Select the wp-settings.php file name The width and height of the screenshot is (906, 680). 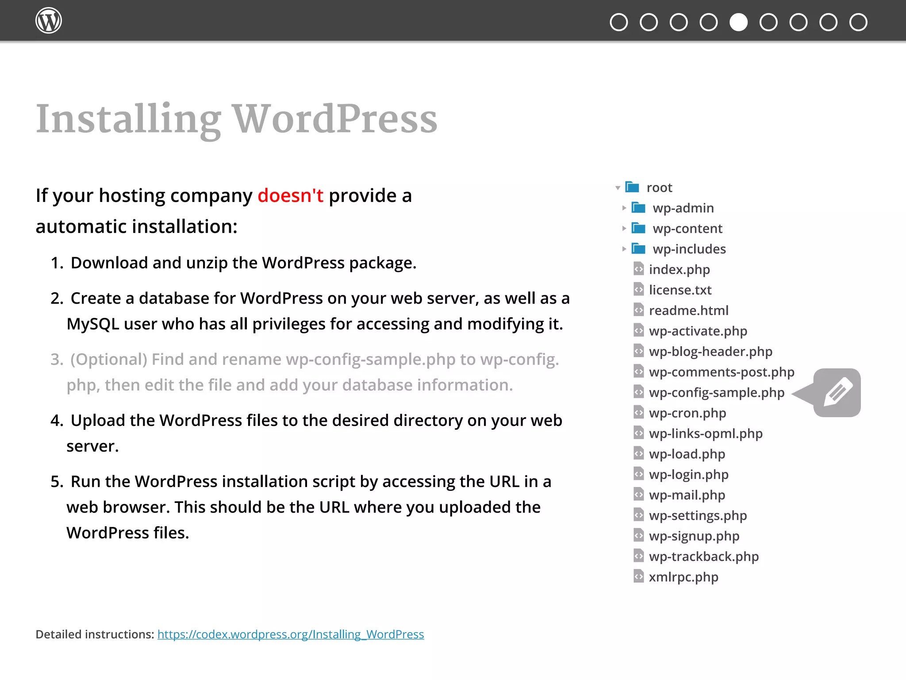click(698, 516)
